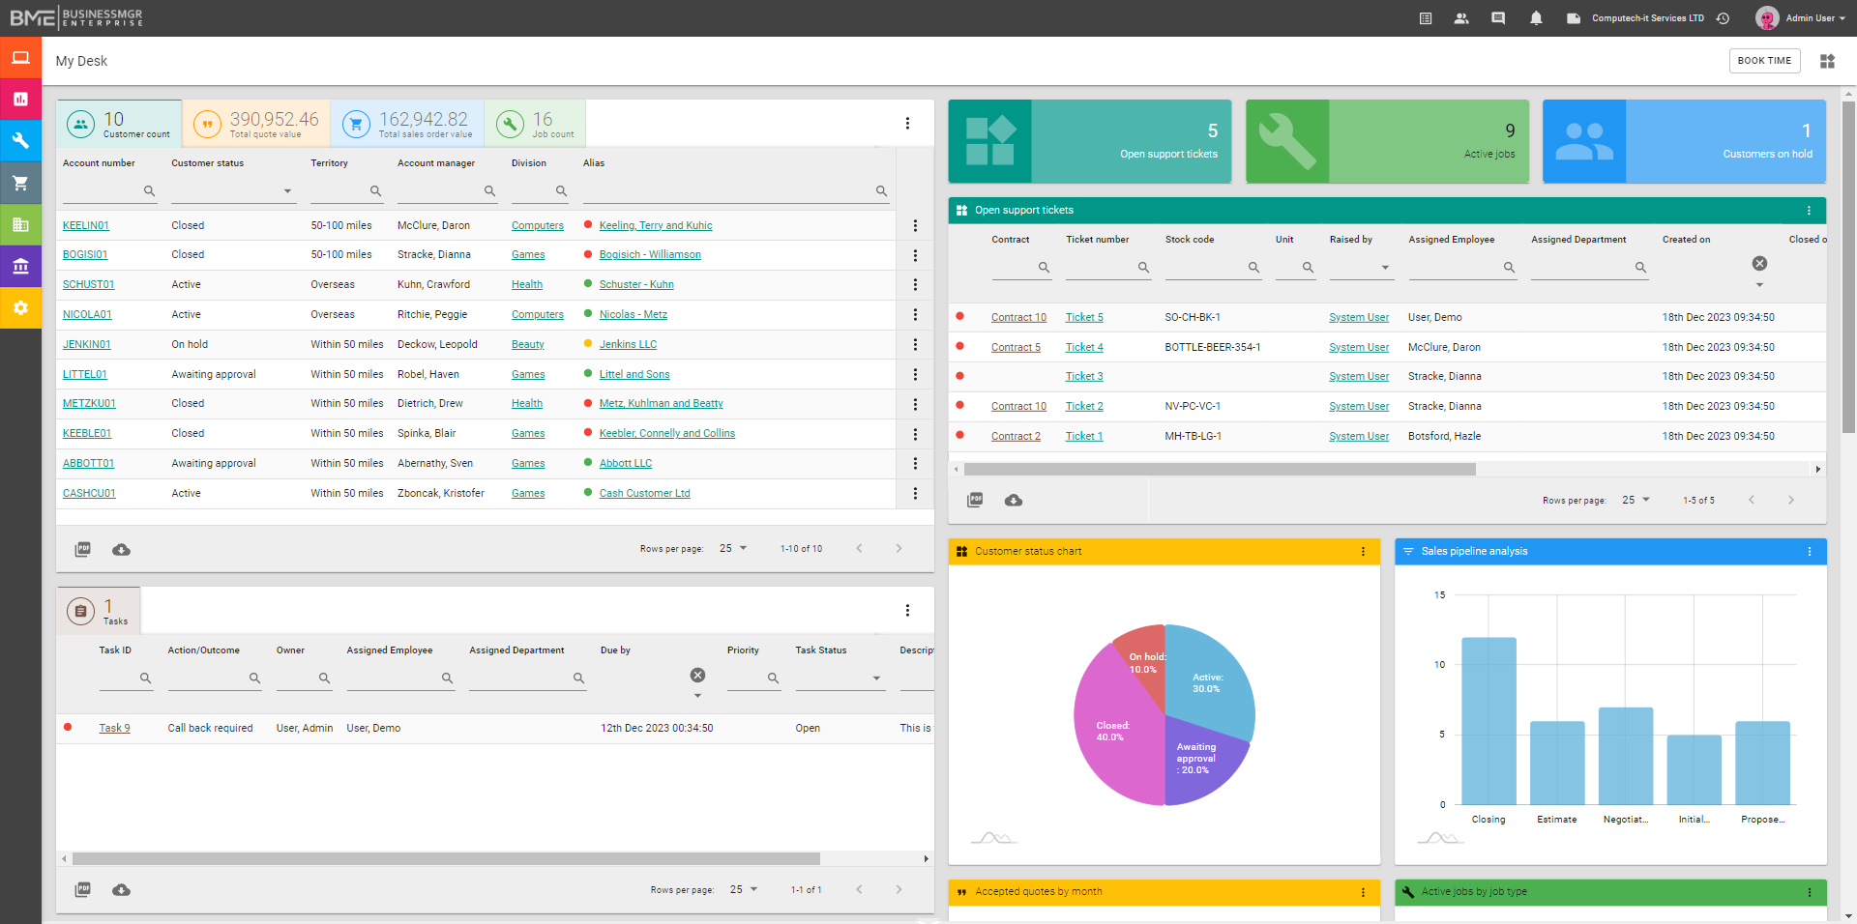Screen dimensions: 1857x924
Task: Click the BOOK TIME button
Action: point(1764,61)
